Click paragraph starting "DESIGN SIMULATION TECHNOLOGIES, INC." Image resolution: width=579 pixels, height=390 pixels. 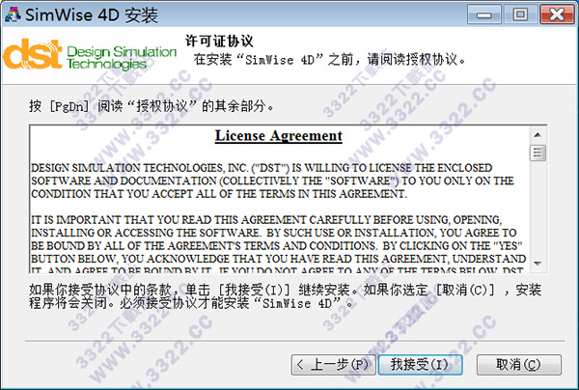pyautogui.click(x=272, y=181)
